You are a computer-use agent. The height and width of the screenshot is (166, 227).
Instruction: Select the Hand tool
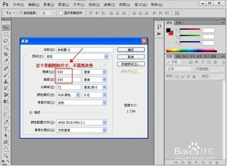(x=6, y=149)
